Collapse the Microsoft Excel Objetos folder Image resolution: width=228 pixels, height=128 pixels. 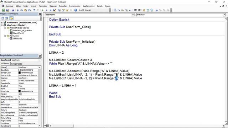click(5, 28)
